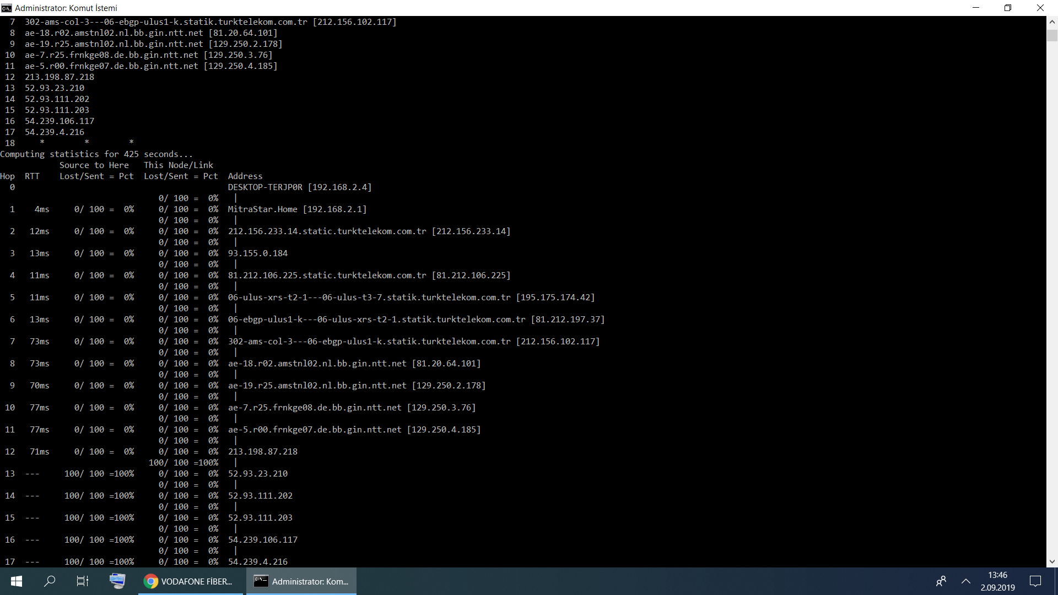Minimize the Komut İstemi window
Screen dimensions: 1058x595
pos(976,8)
